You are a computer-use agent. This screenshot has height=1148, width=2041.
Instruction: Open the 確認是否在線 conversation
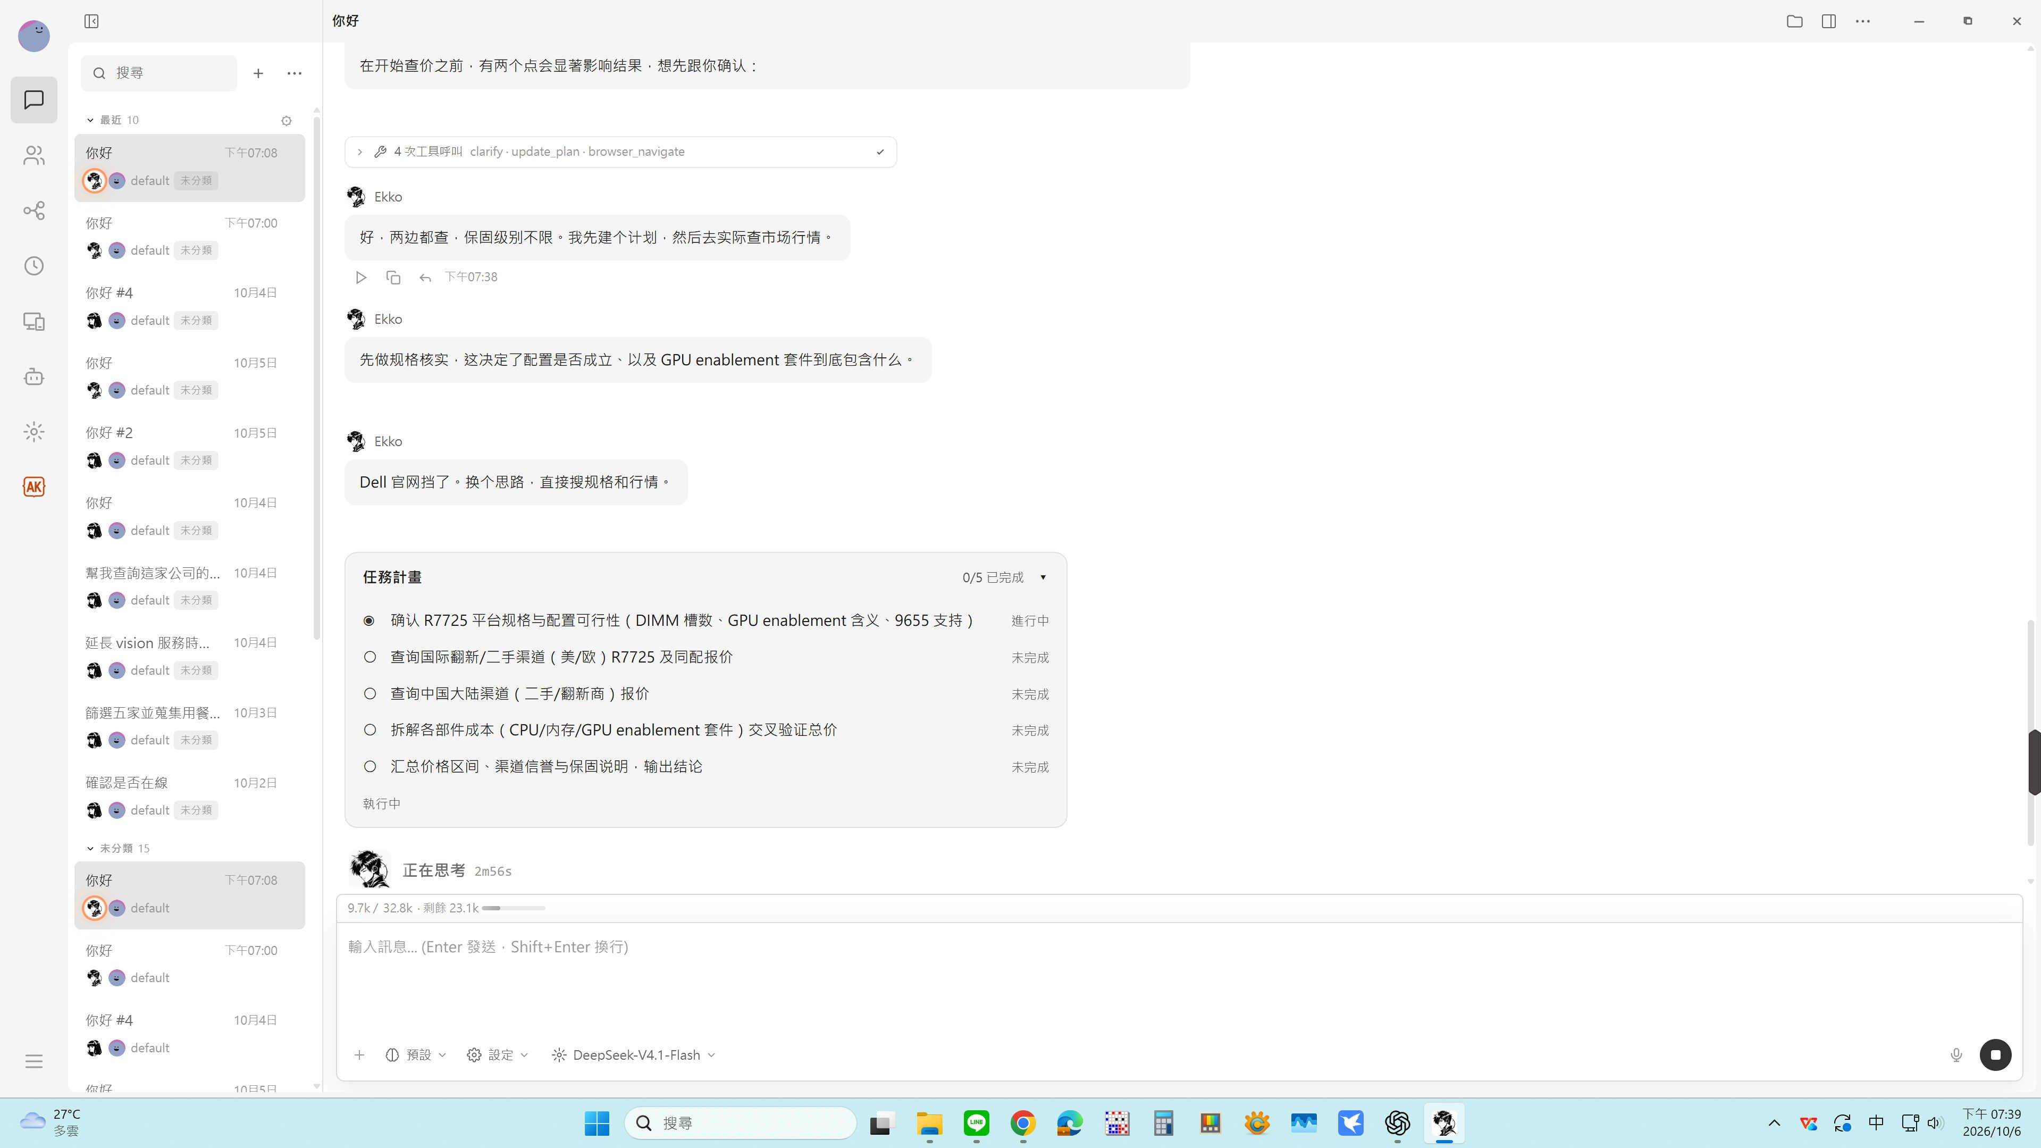coord(189,796)
